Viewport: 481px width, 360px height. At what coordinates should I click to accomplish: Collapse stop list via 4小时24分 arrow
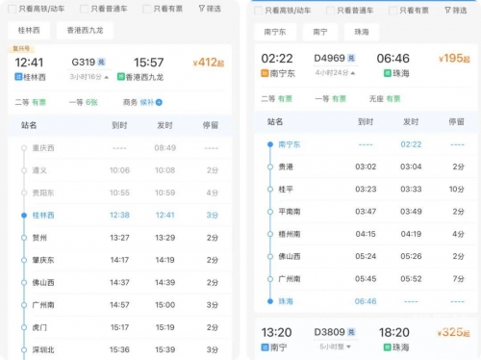[353, 73]
